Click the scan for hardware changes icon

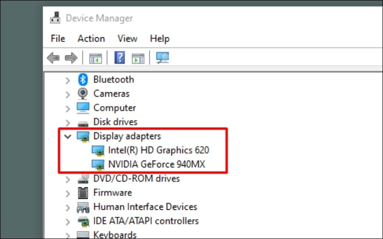(162, 58)
